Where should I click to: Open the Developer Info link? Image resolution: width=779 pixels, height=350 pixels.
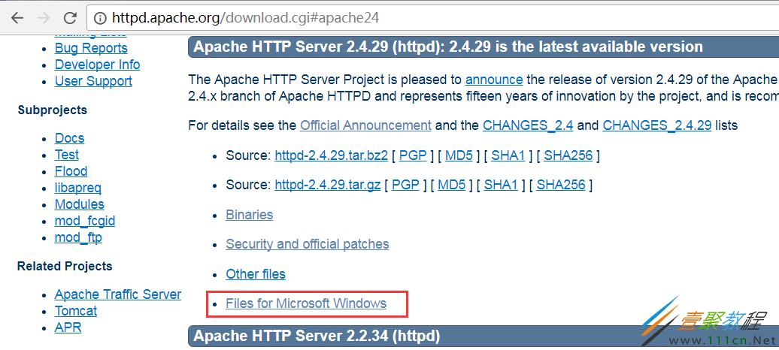pos(98,65)
